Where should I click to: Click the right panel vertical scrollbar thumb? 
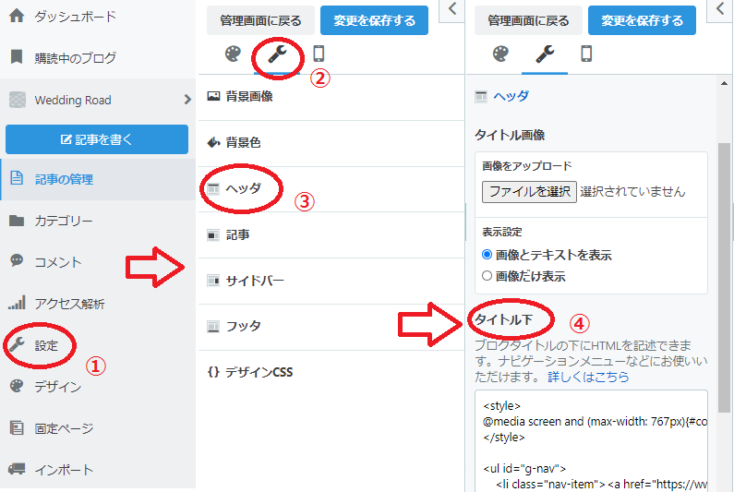tap(724, 278)
